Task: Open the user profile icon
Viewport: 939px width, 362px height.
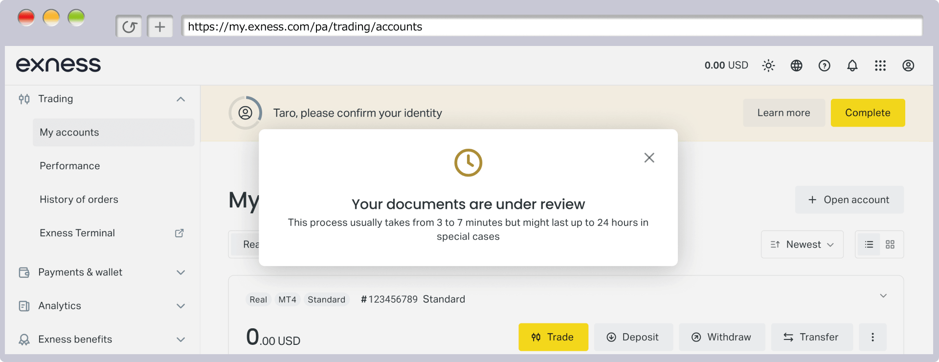Action: point(908,66)
